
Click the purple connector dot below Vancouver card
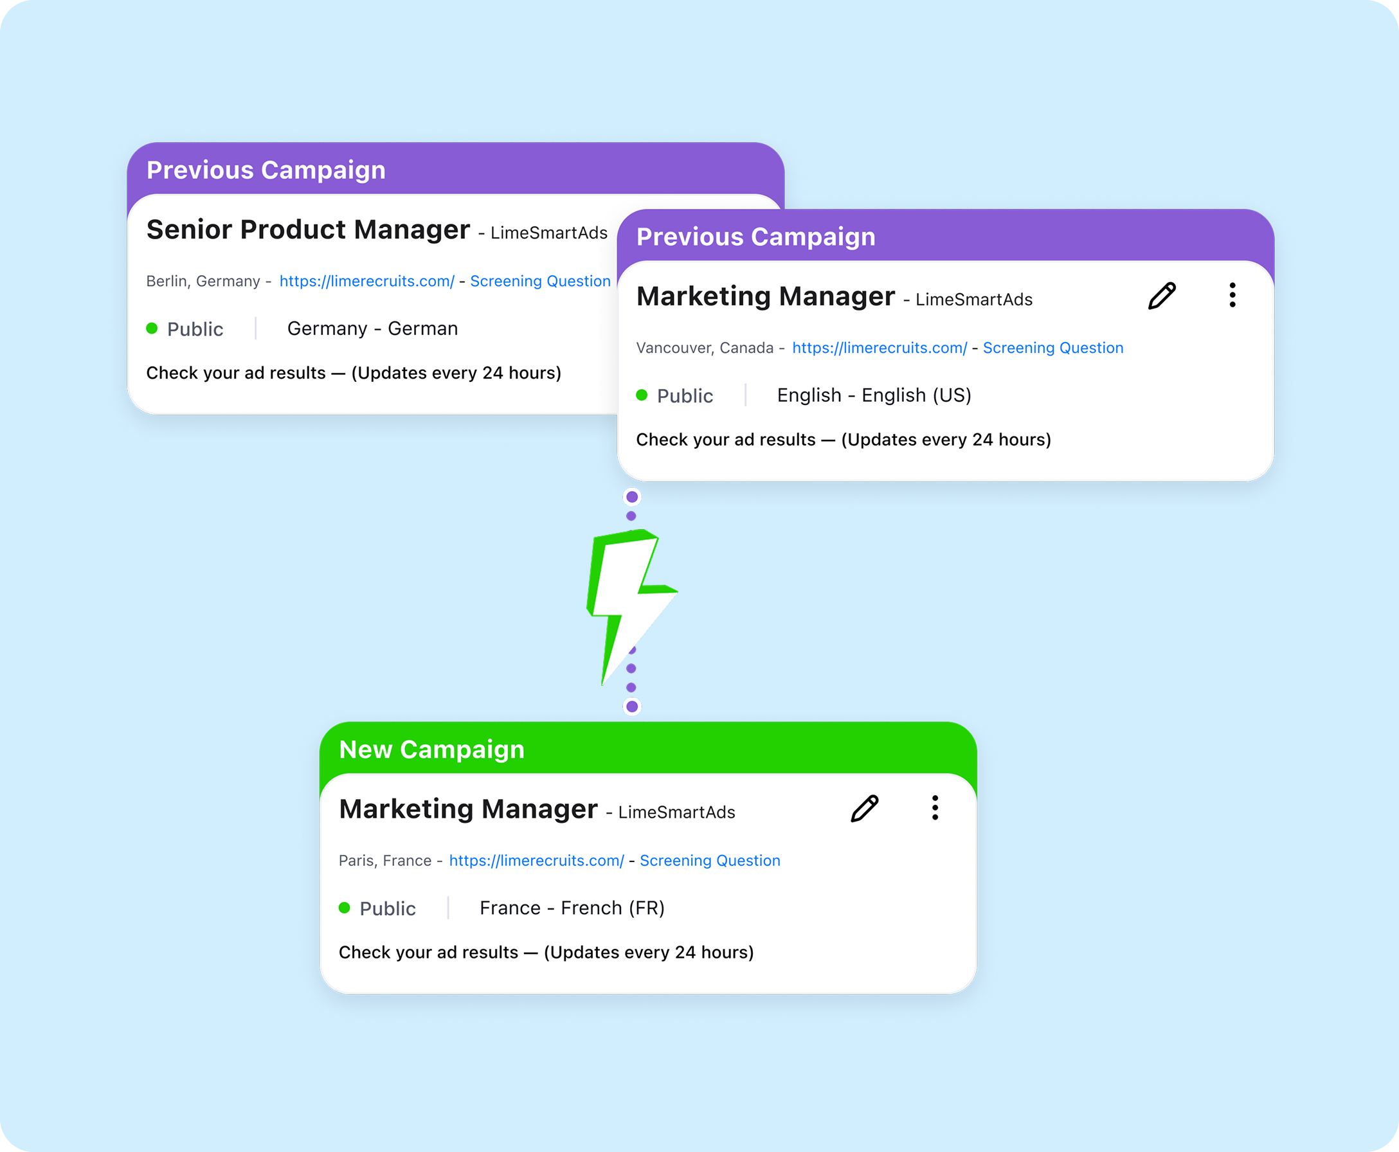(633, 497)
